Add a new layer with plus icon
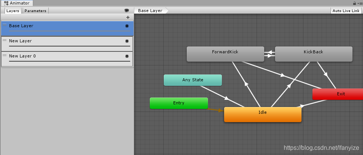The height and width of the screenshot is (155, 363). click(x=128, y=17)
